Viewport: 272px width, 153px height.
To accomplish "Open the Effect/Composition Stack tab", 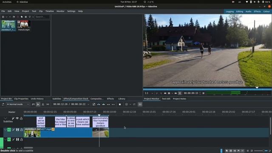I will pos(76,99).
